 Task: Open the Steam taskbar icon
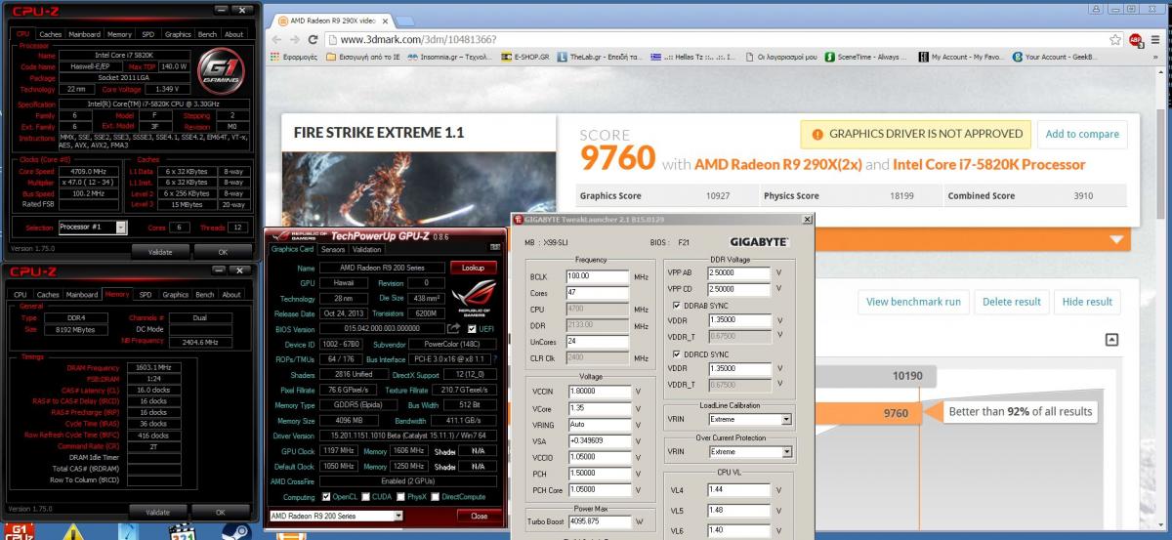(x=234, y=532)
